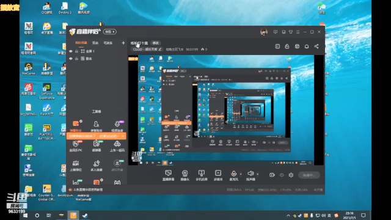The image size is (391, 220).
Task: Click the CPU usage status indicator
Action: tap(285, 190)
